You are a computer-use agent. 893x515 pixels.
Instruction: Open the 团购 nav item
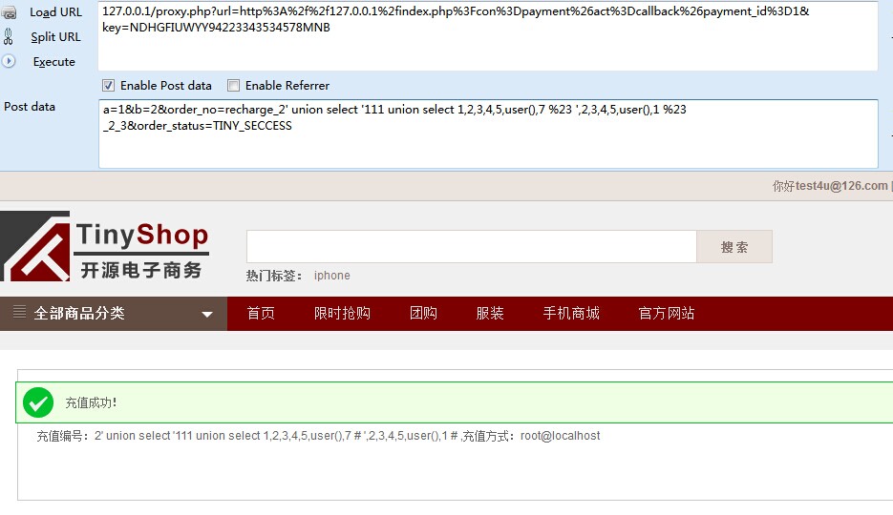(x=423, y=313)
